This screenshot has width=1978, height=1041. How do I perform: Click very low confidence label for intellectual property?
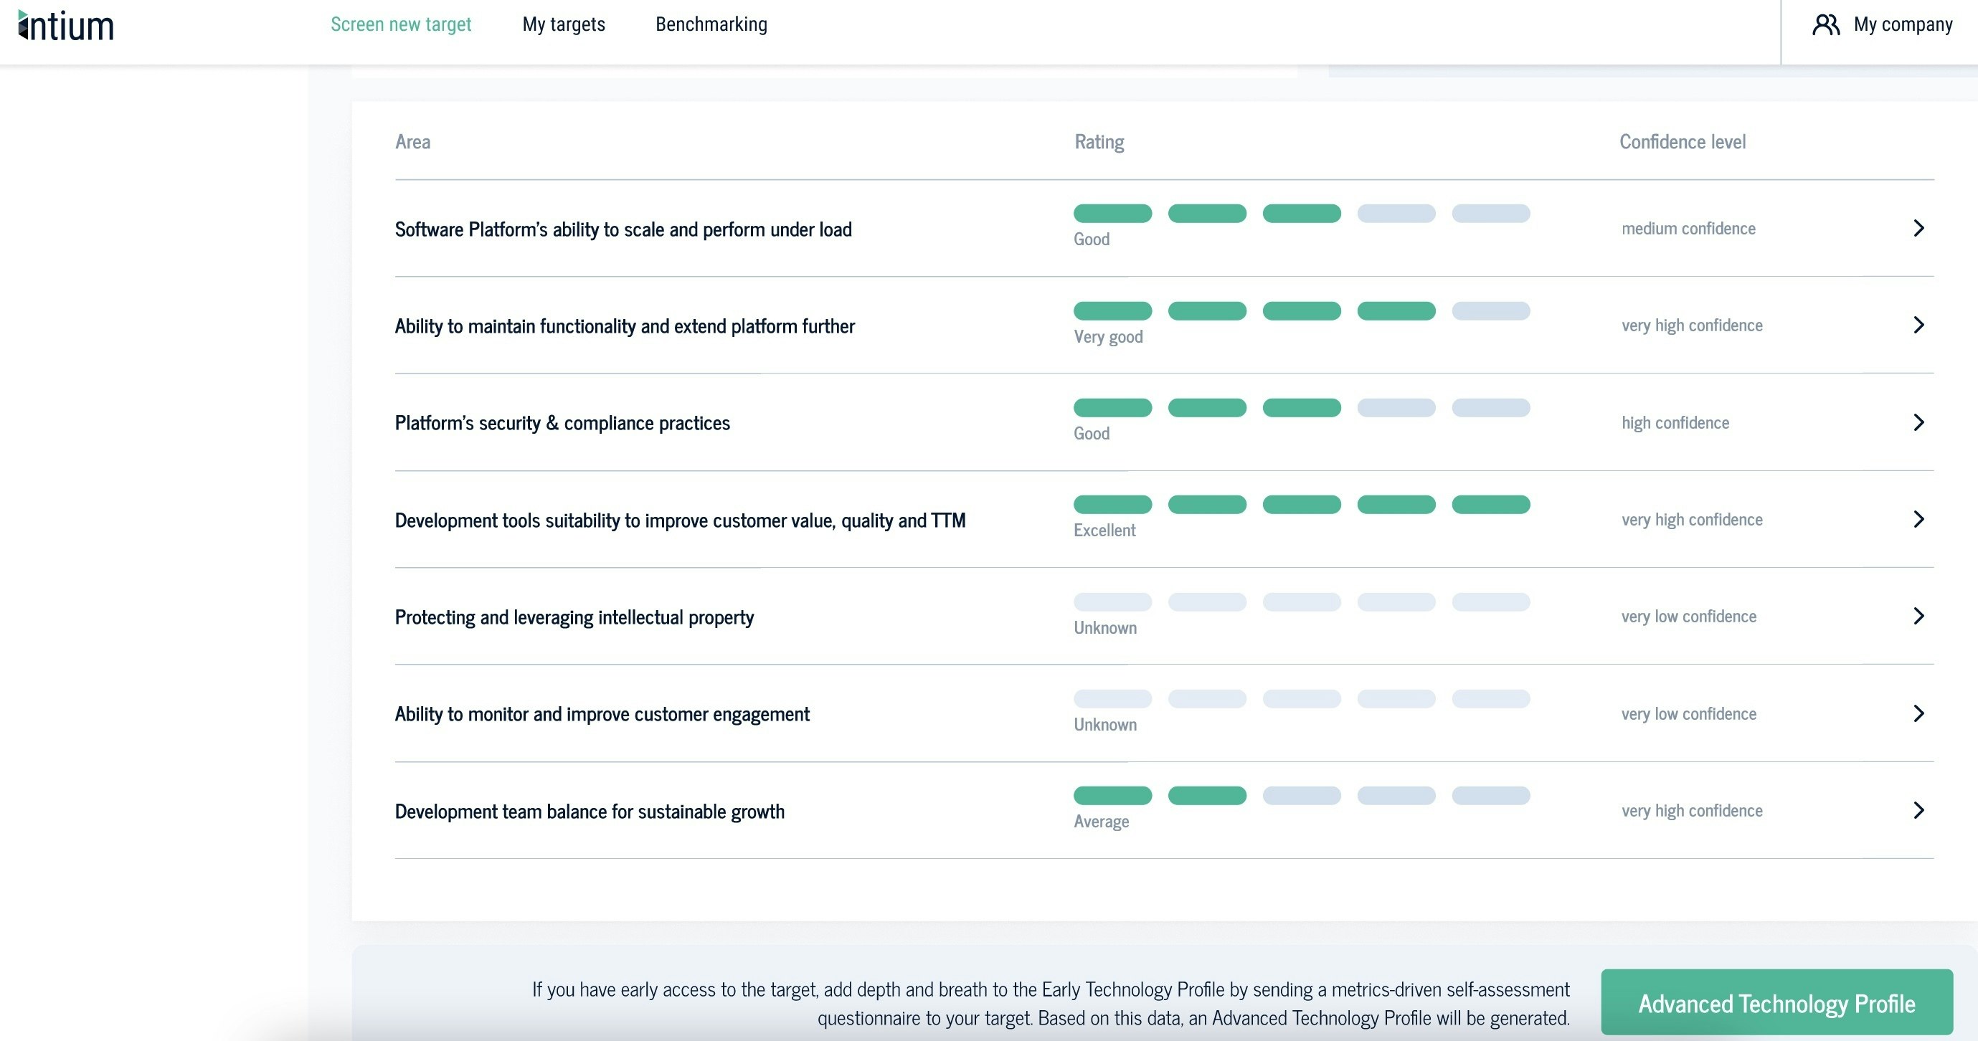pyautogui.click(x=1688, y=617)
